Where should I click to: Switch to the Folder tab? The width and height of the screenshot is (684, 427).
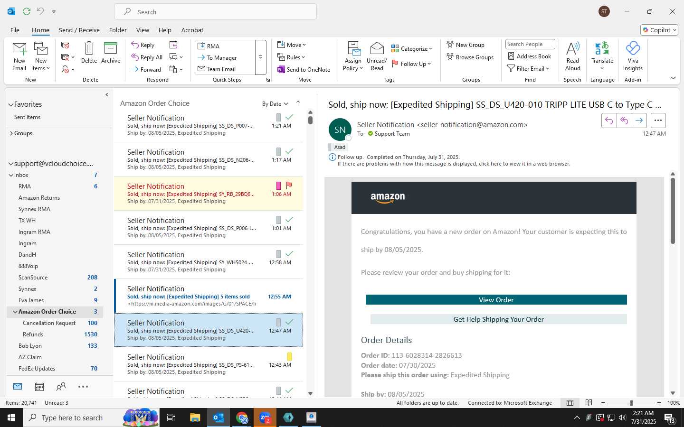(118, 30)
